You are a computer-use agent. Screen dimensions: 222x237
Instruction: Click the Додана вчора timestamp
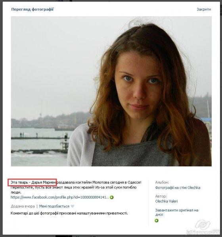tap(23, 206)
